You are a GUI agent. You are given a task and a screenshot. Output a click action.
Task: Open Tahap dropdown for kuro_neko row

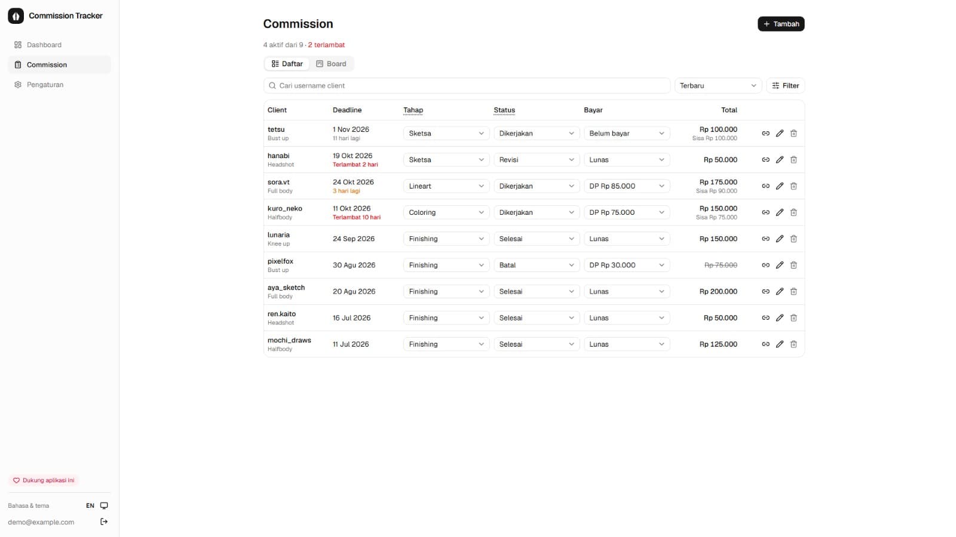(x=446, y=212)
